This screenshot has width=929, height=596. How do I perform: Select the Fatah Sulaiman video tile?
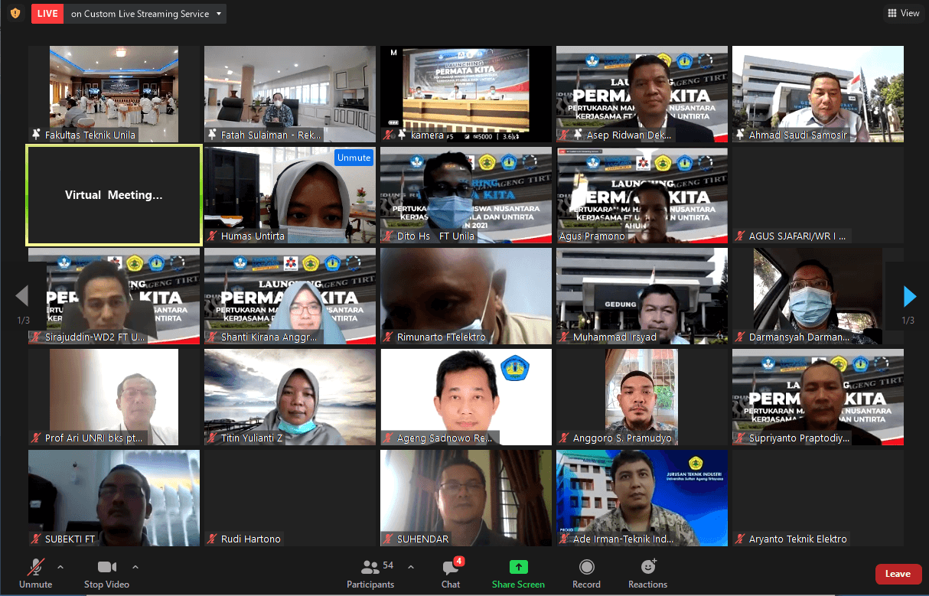coord(290,94)
